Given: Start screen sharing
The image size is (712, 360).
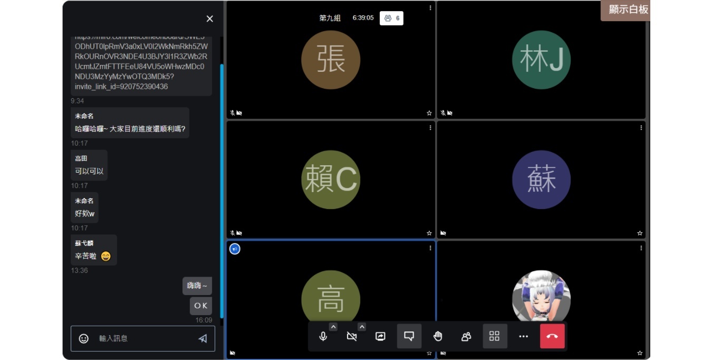Looking at the screenshot, I should 380,336.
